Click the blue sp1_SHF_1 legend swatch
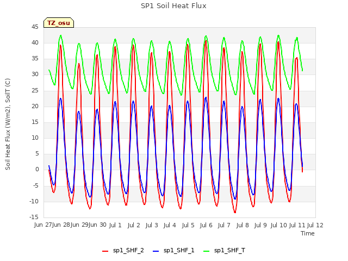The height and width of the screenshot is (261, 348). [156, 251]
